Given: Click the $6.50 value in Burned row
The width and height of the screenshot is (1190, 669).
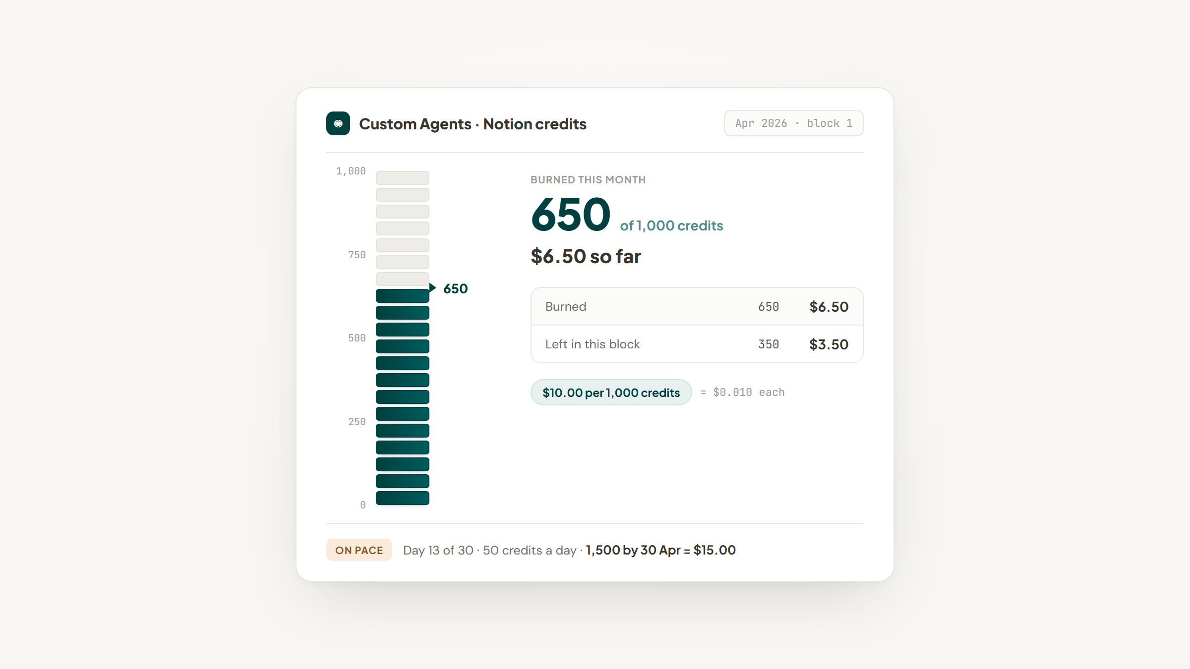Looking at the screenshot, I should [x=829, y=307].
